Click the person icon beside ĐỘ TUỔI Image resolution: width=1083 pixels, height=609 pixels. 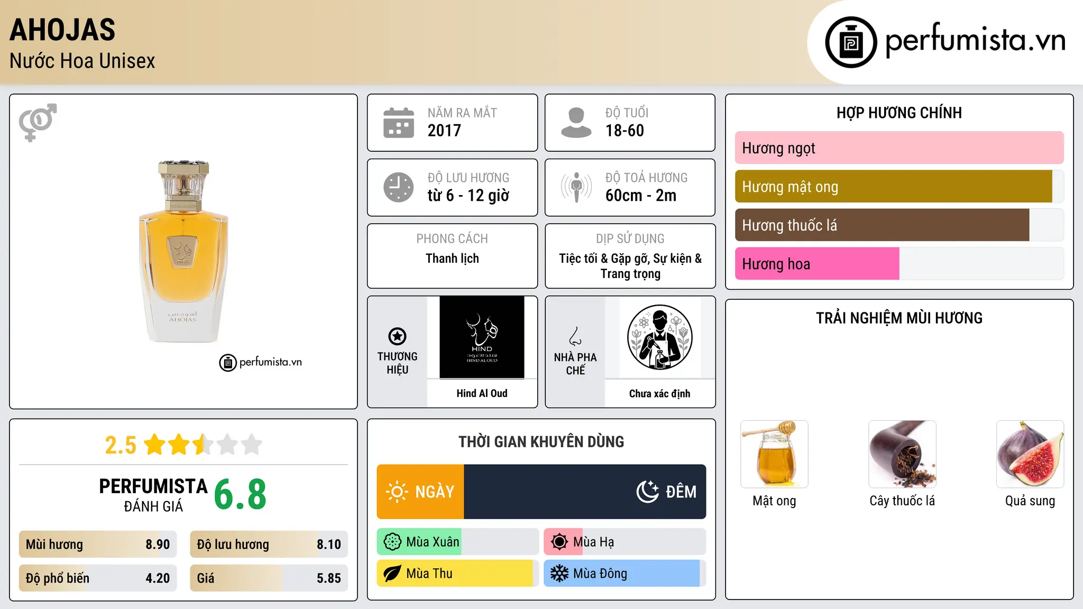pos(576,123)
